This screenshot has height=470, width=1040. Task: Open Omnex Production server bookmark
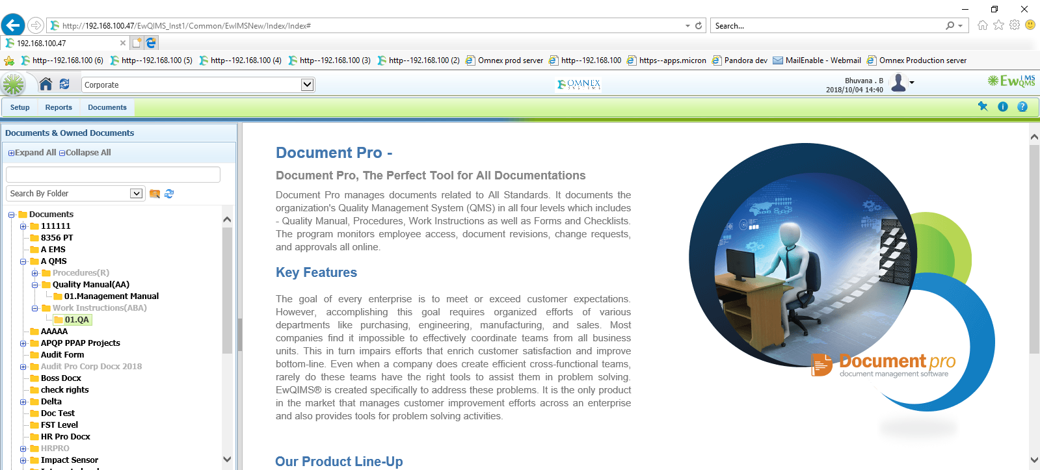pos(916,60)
